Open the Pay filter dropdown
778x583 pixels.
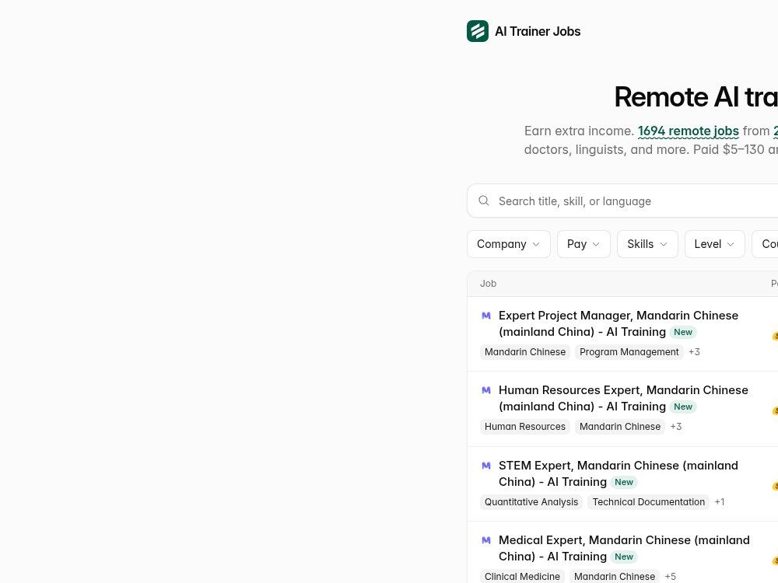point(583,244)
